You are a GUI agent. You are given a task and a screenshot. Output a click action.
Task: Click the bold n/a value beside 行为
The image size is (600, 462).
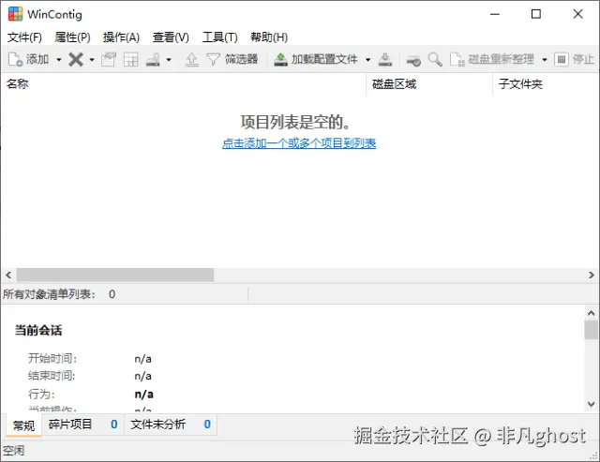click(x=143, y=395)
